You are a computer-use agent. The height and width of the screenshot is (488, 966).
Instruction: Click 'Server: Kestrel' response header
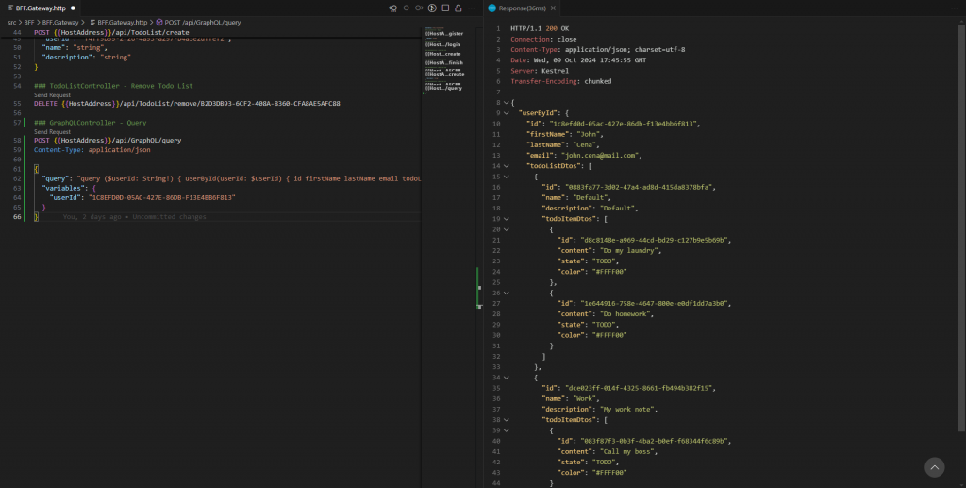(540, 71)
